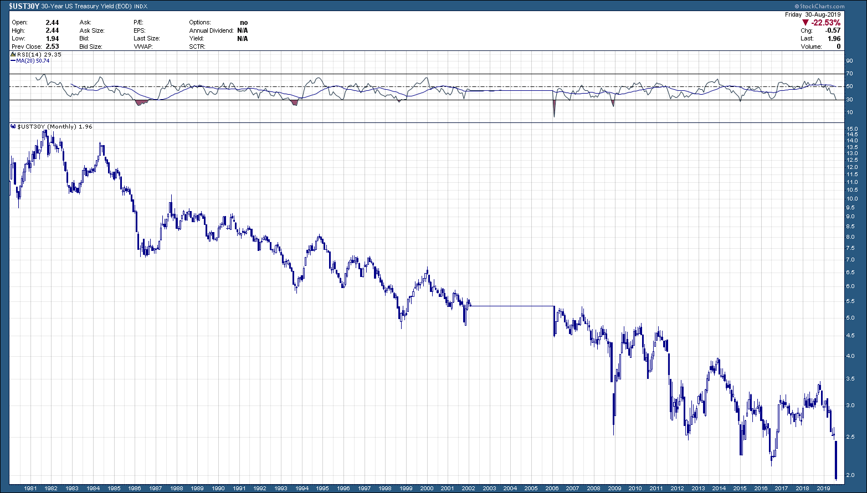Click the date 'Friday 30-Aug-2019'
Viewport: 867px width, 493px height.
click(x=813, y=14)
